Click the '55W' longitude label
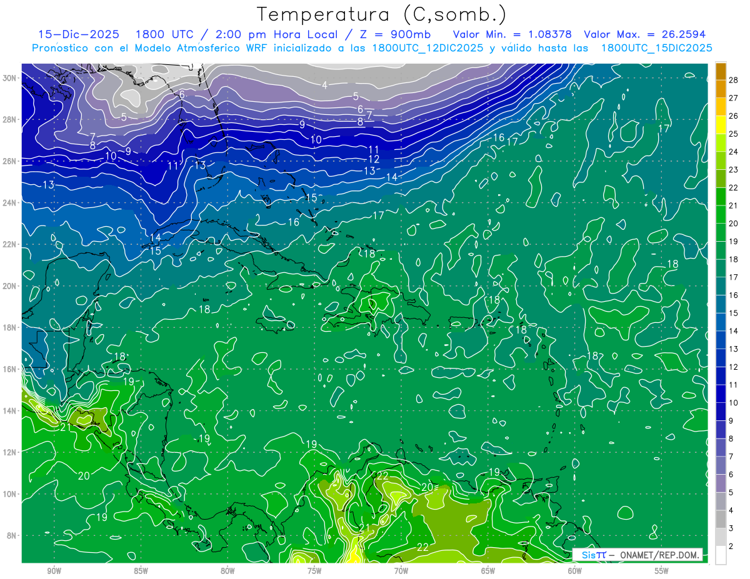 [x=662, y=571]
